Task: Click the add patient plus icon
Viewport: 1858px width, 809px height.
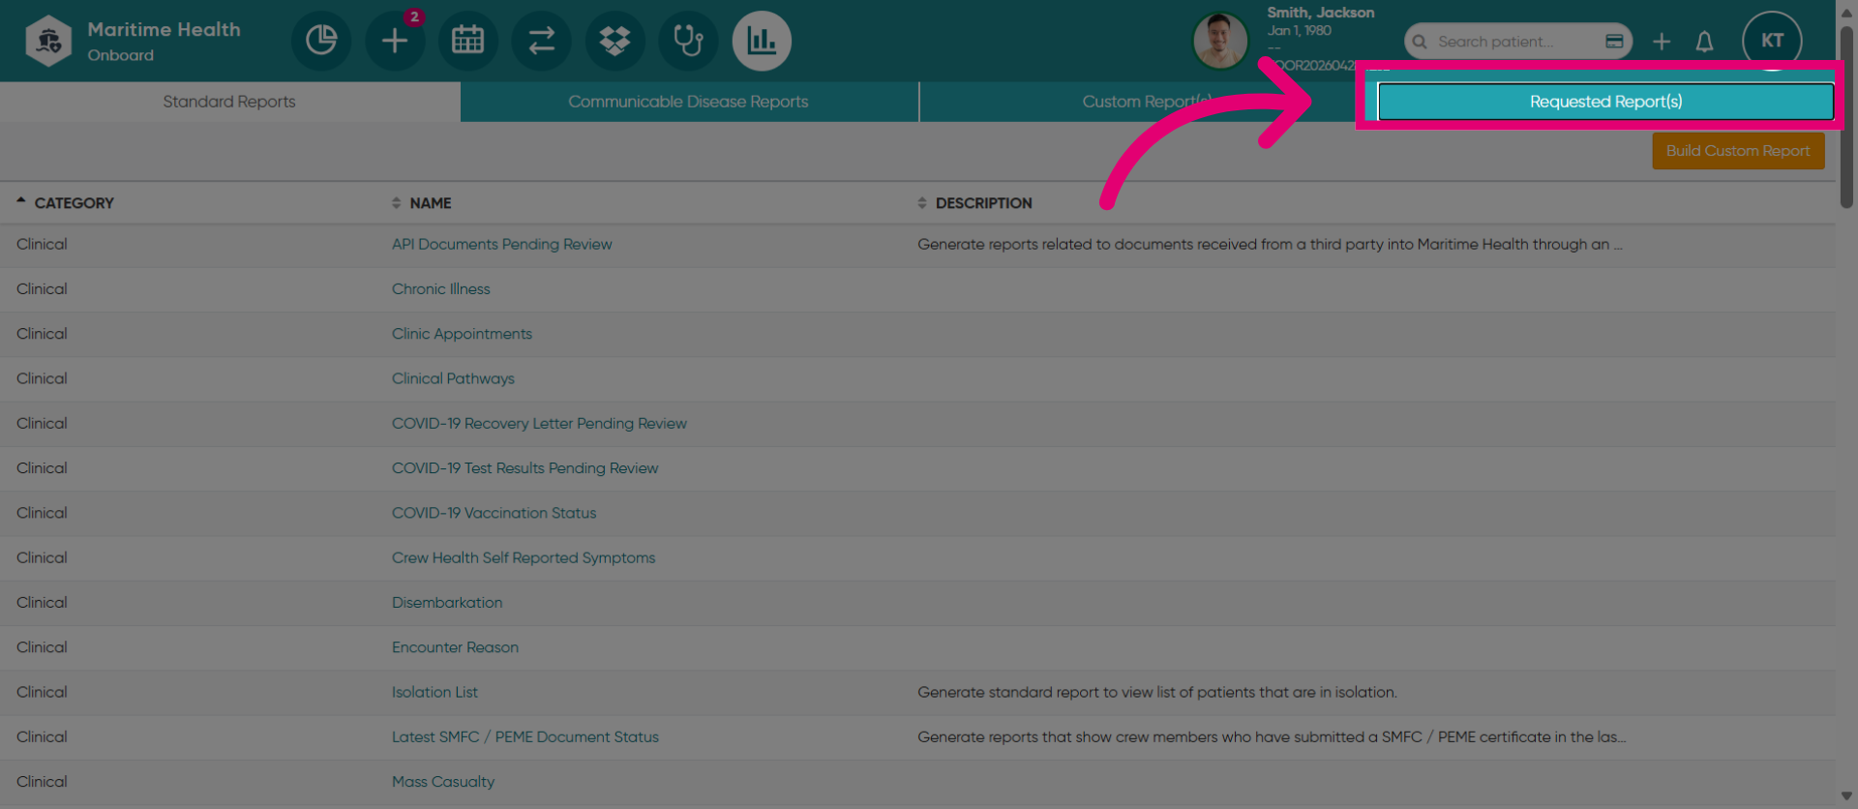Action: 1662,42
